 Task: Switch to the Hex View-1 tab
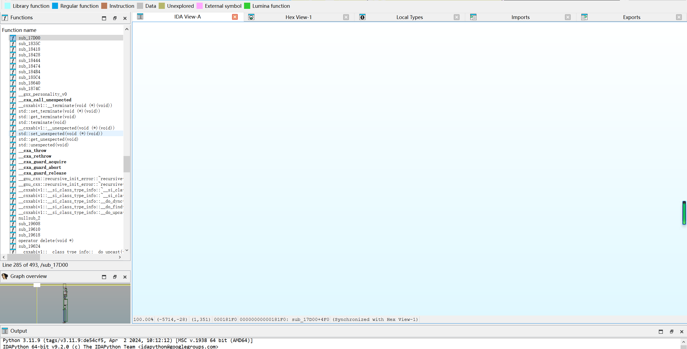tap(298, 17)
